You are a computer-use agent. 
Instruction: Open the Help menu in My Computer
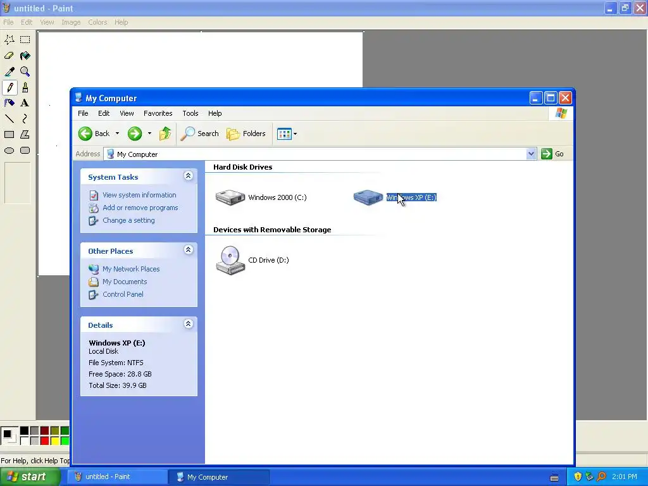215,113
